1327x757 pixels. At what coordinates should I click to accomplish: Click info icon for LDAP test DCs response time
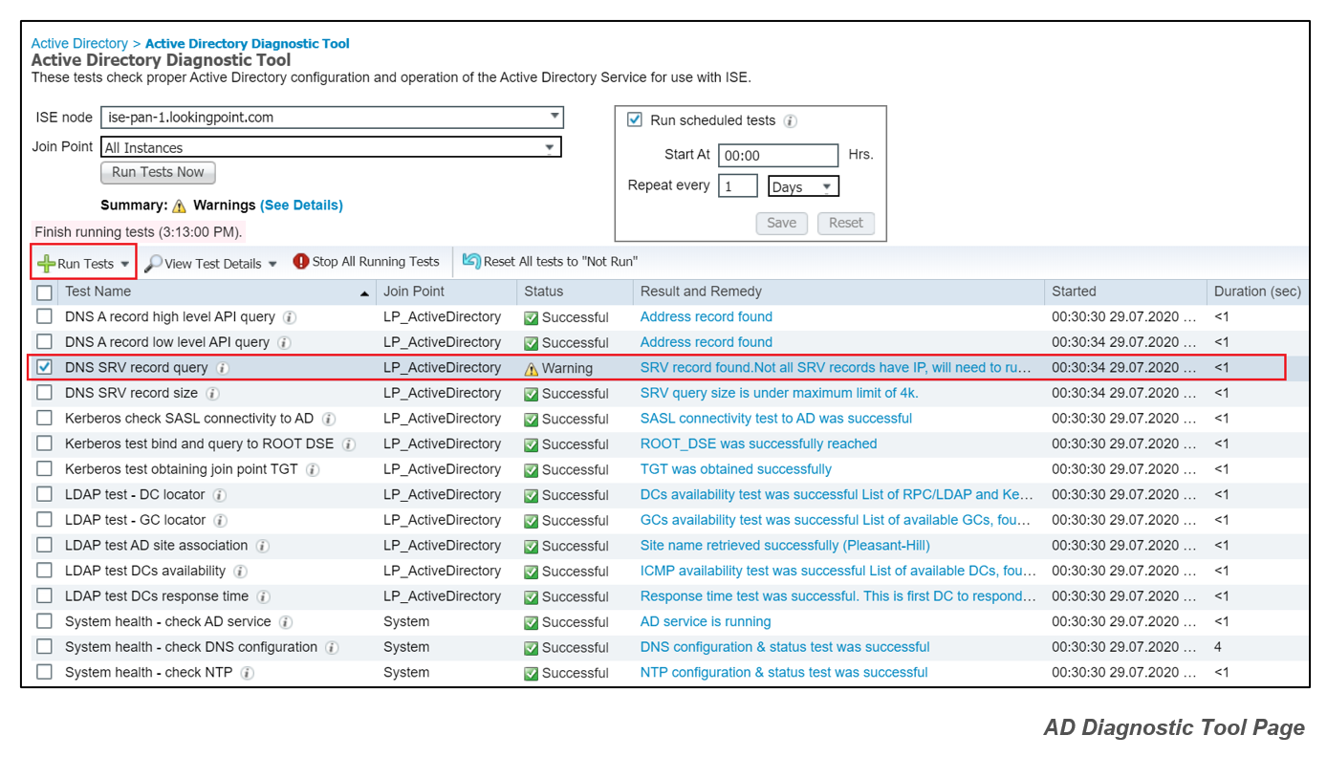263,596
